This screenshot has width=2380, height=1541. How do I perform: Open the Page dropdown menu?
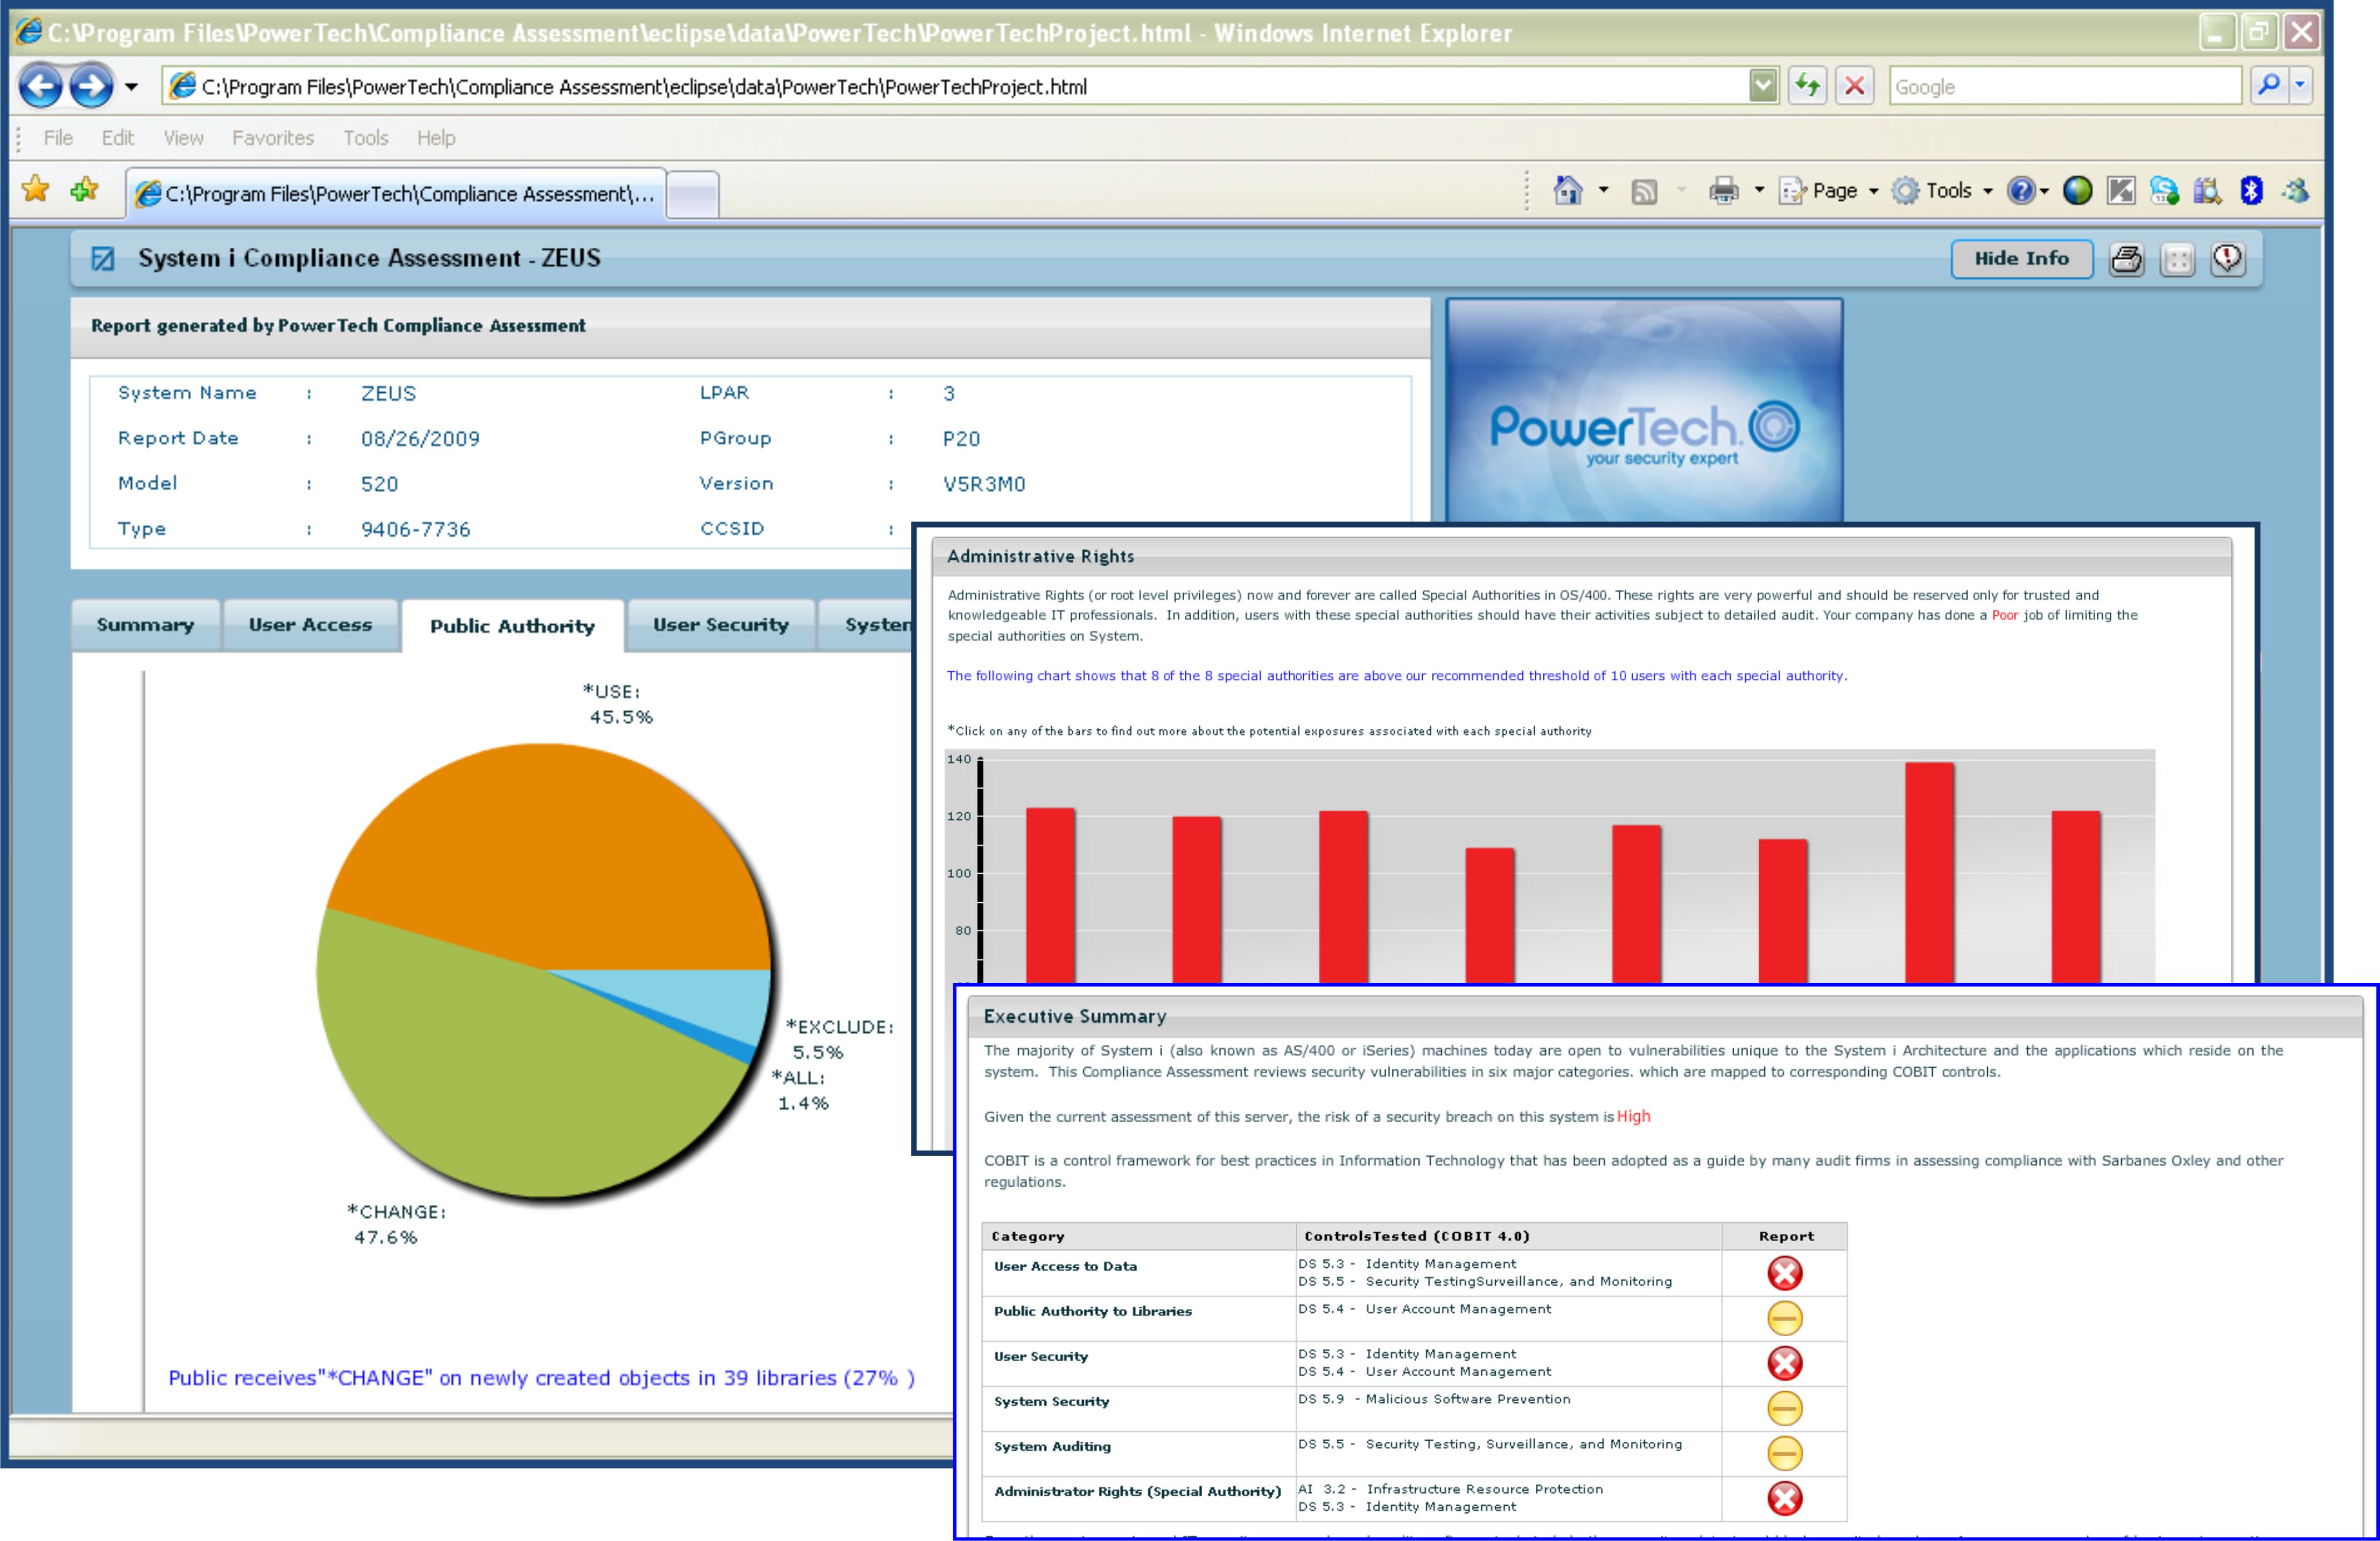tap(1829, 190)
